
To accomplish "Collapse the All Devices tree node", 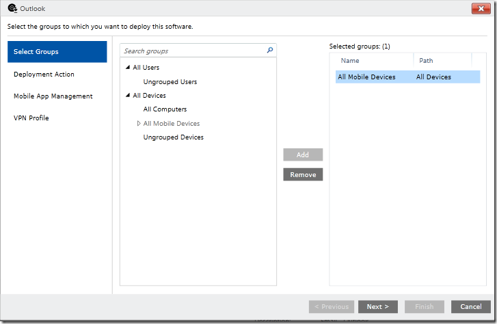I will pyautogui.click(x=128, y=95).
